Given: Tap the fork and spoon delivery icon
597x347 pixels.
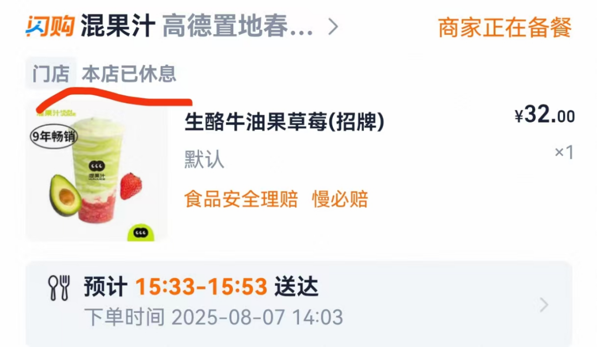Looking at the screenshot, I should 59,288.
